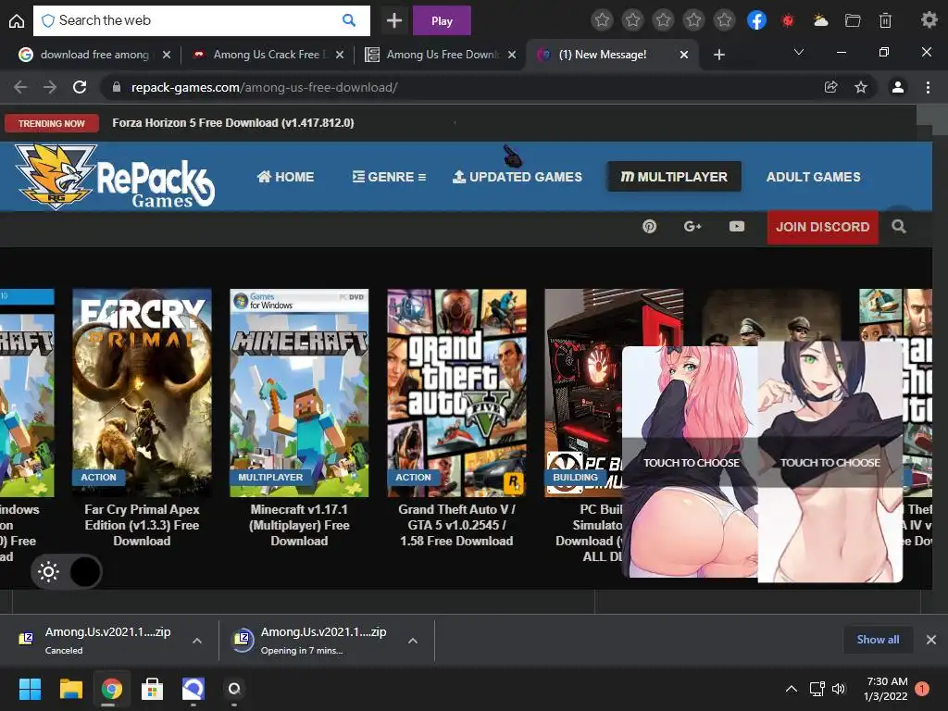Click the TRENDING NOW label
Viewport: 948px width, 711px height.
coord(52,123)
